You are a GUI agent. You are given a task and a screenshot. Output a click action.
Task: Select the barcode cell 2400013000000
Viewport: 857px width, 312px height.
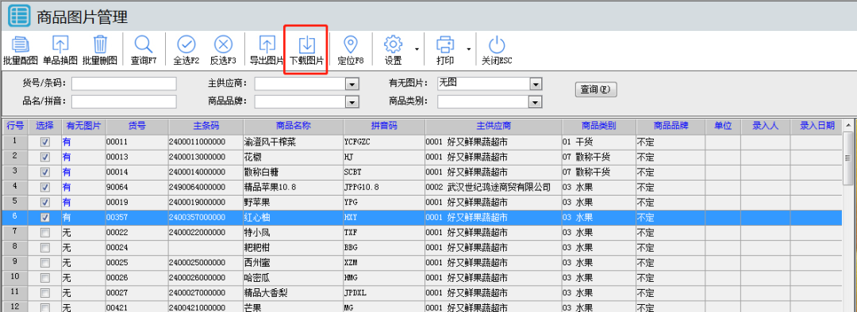[x=206, y=157]
